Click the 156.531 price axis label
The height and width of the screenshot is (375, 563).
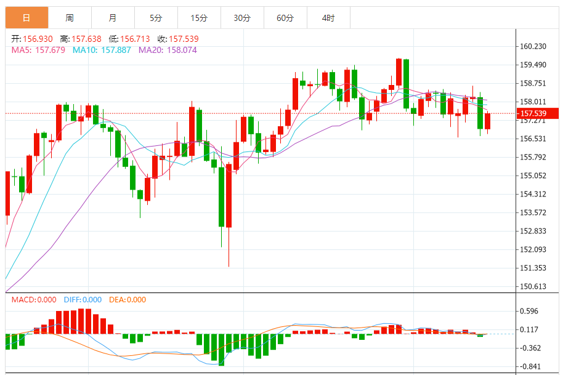coord(533,139)
